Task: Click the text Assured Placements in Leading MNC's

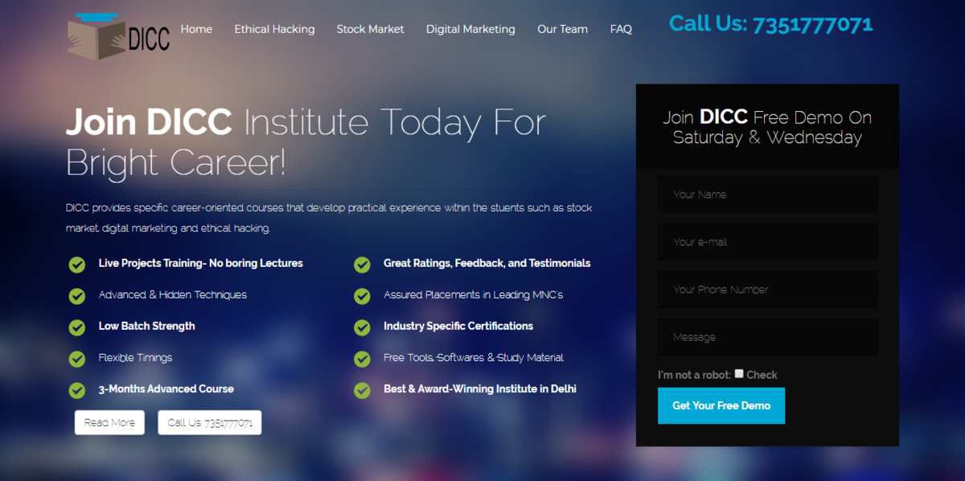Action: click(x=474, y=294)
